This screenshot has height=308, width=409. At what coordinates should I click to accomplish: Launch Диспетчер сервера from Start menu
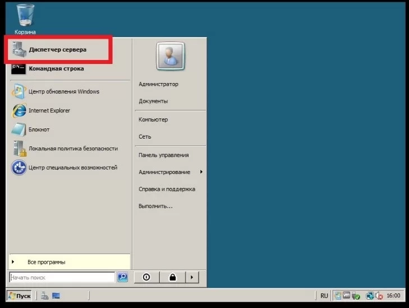point(58,49)
